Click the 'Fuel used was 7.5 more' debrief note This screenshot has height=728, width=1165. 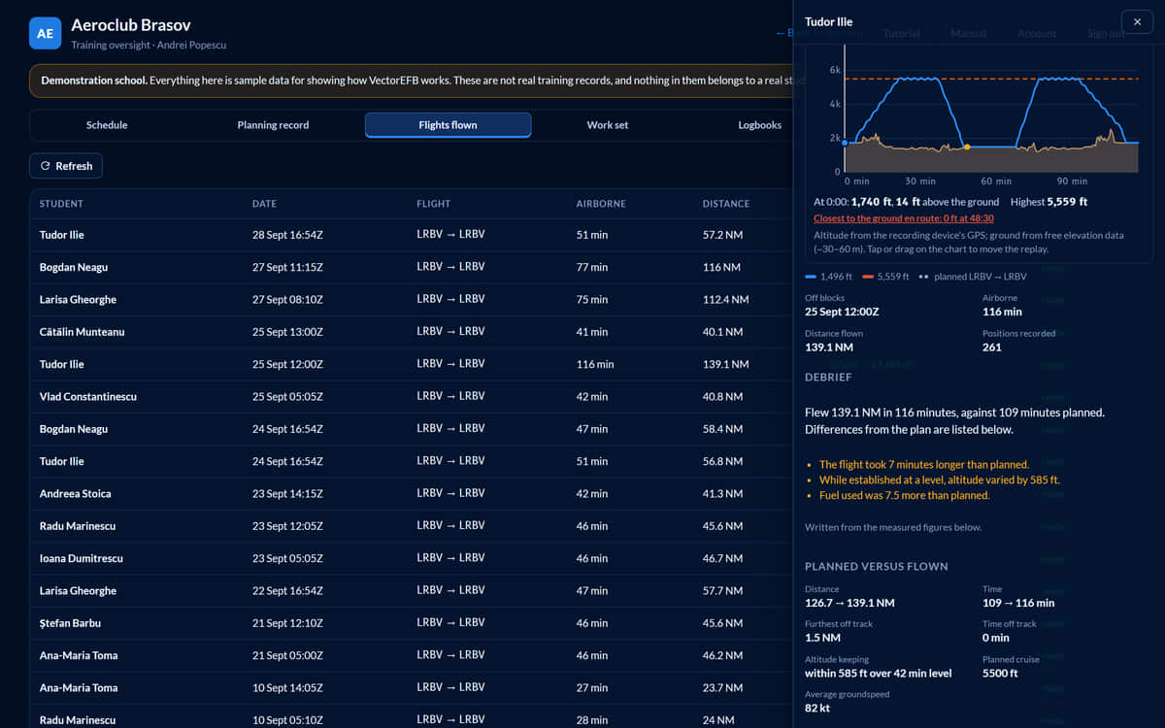point(904,495)
